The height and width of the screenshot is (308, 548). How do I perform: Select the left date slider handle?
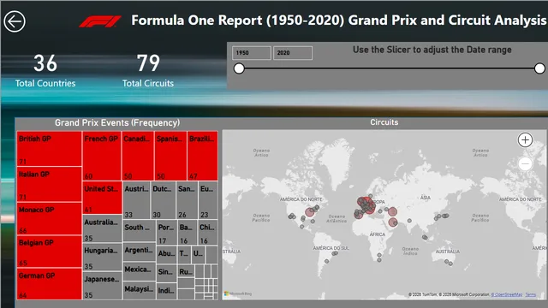239,68
